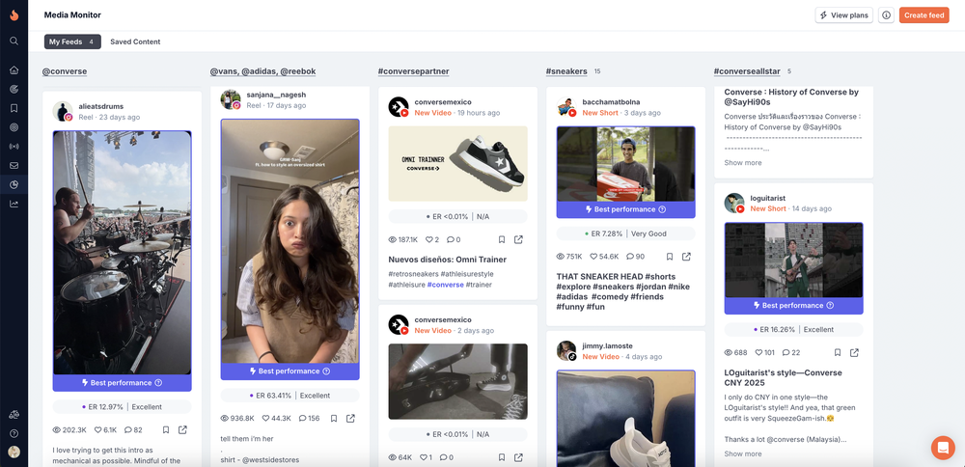Click the info icon beside View plans
The width and height of the screenshot is (965, 467).
[x=886, y=15]
